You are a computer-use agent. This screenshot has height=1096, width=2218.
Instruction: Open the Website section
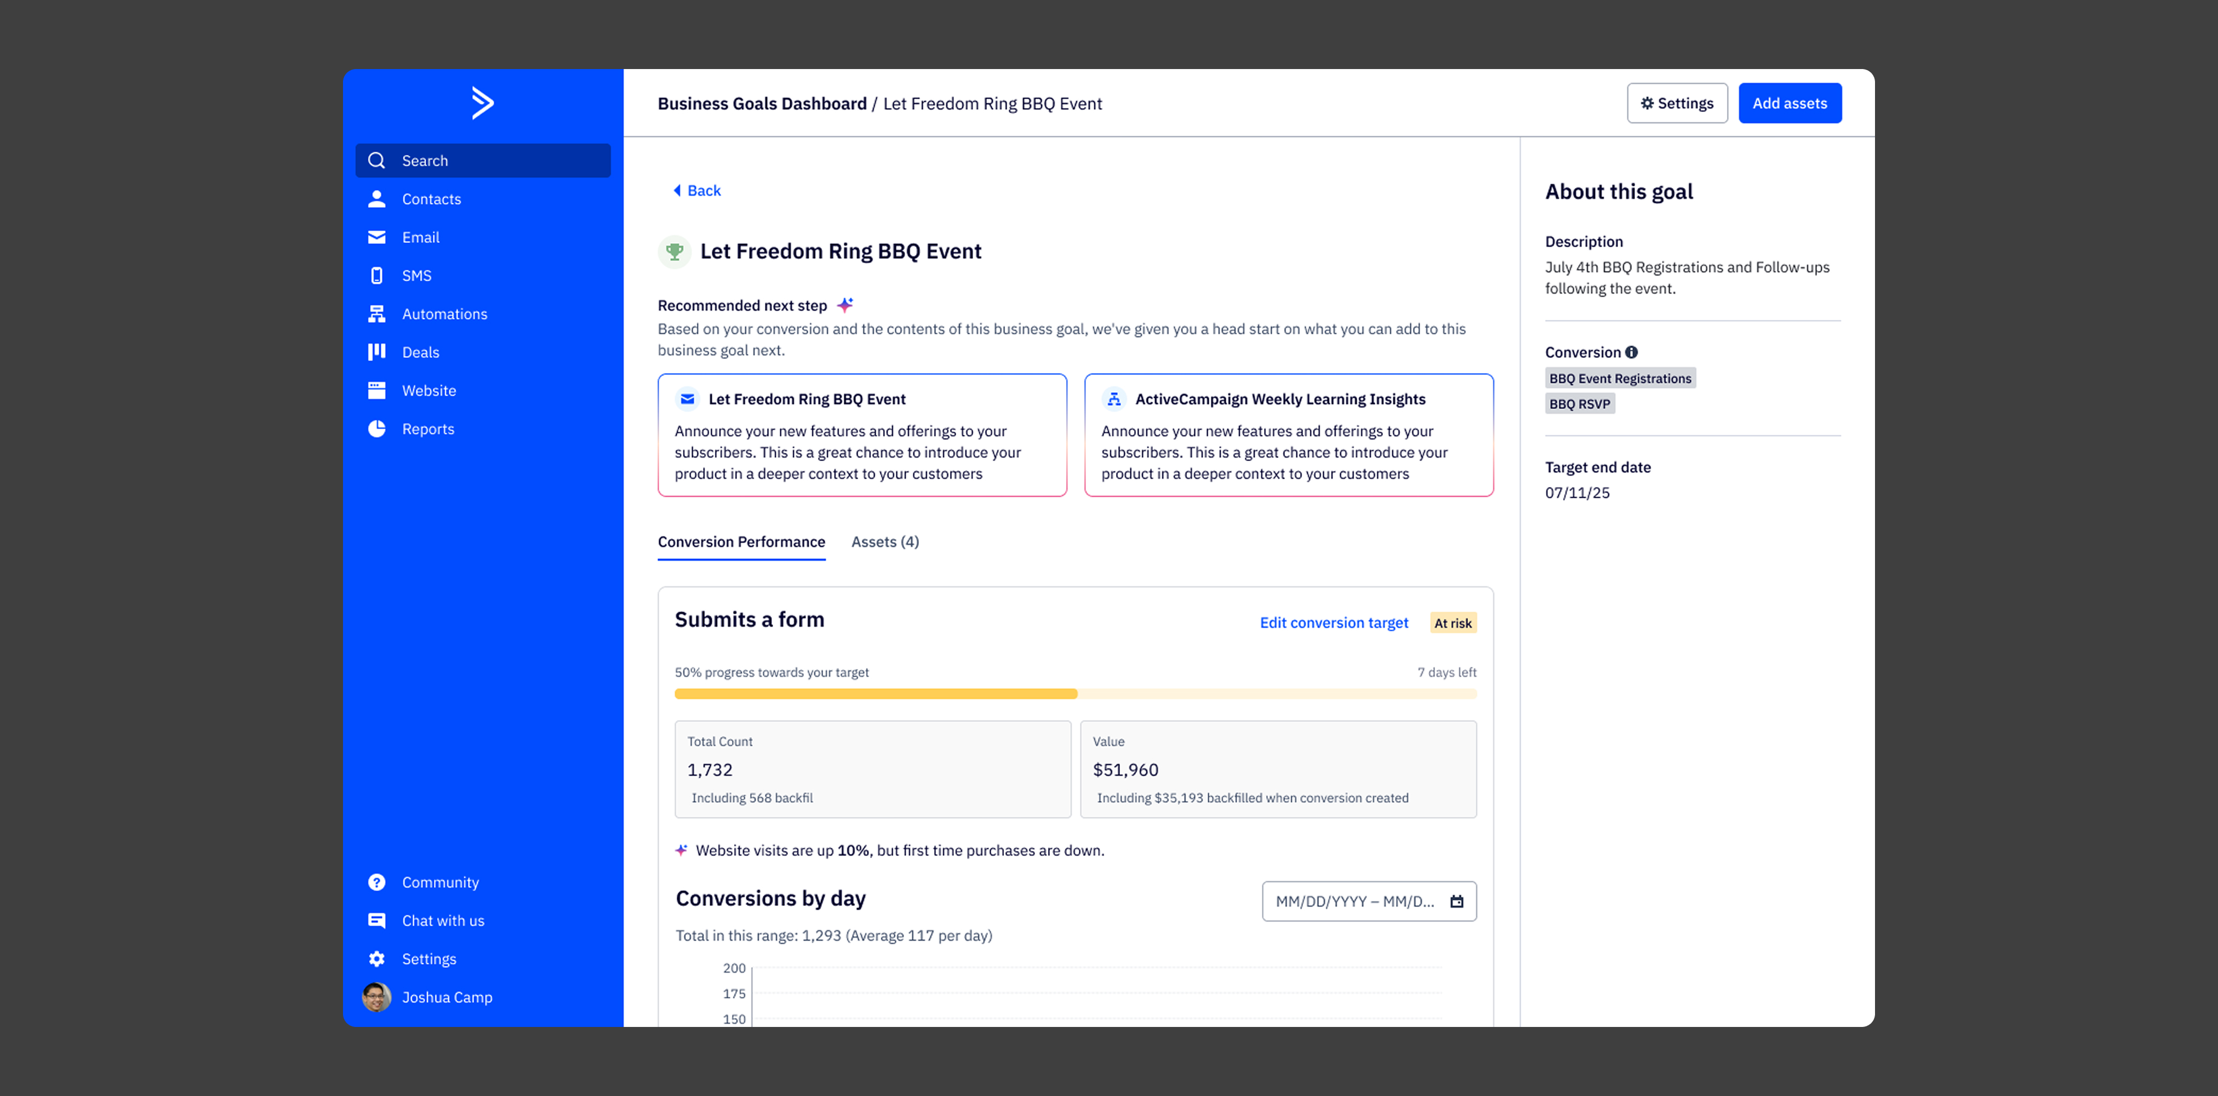[x=428, y=391]
